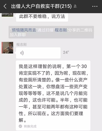This screenshot has height=131, width=102.
Task: Tap the 加入群聊 system notice
Action: tap(51, 32)
